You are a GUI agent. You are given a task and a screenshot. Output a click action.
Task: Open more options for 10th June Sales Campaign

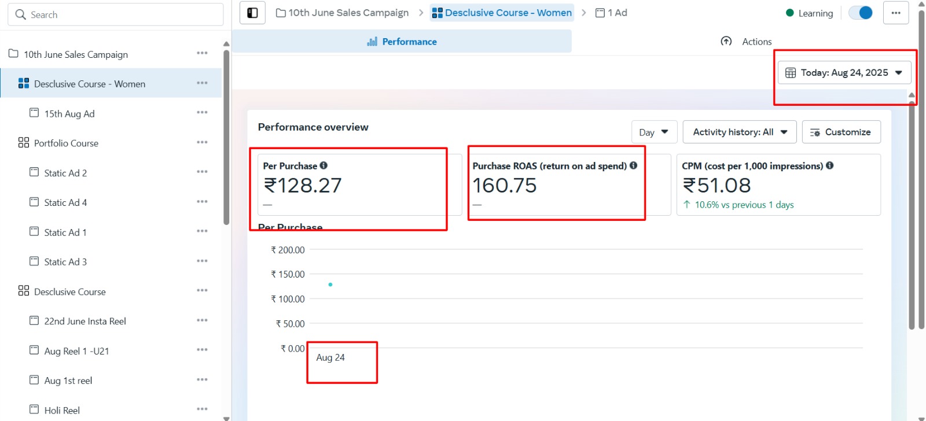click(x=202, y=53)
